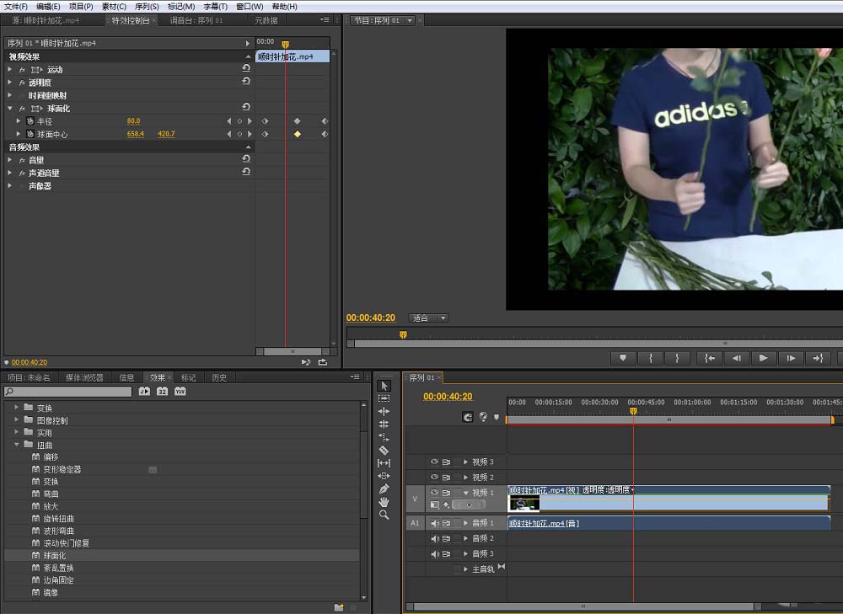Click the 658.4 球面中心 X value
This screenshot has height=614, width=843.
pos(135,134)
